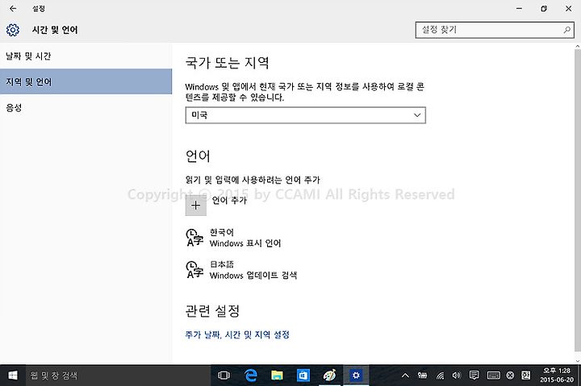Click the battery power tray icon
581x386 pixels.
pyautogui.click(x=422, y=376)
